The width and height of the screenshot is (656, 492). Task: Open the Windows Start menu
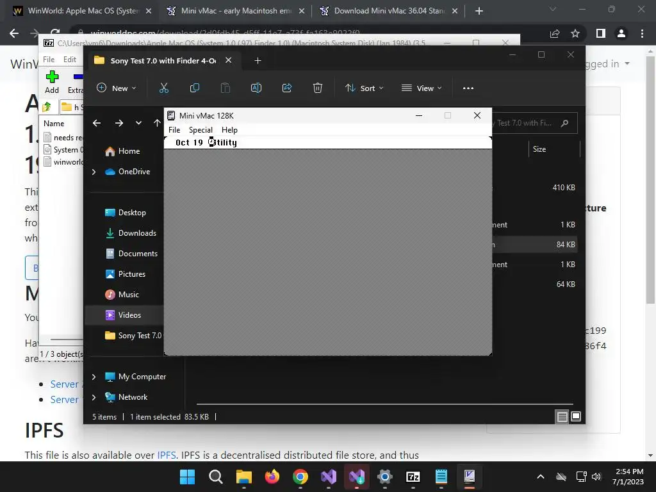pyautogui.click(x=187, y=477)
